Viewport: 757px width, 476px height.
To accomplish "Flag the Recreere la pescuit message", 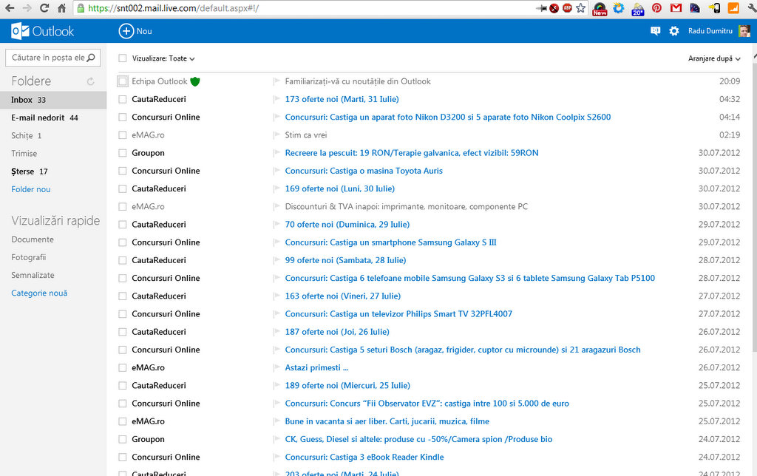I will 276,153.
